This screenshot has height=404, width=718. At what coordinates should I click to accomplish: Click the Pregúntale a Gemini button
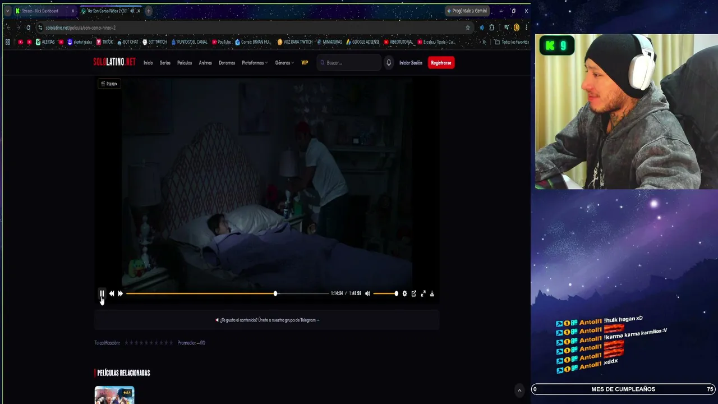(467, 11)
